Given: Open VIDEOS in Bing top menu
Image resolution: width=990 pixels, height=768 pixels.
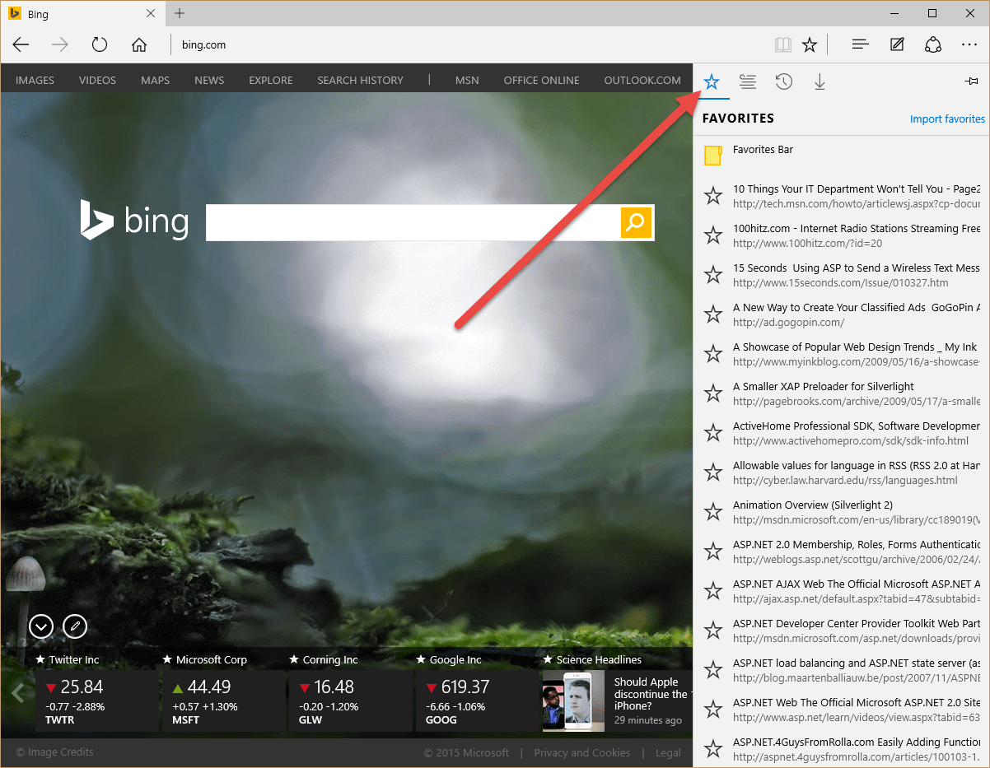Looking at the screenshot, I should click(x=97, y=81).
